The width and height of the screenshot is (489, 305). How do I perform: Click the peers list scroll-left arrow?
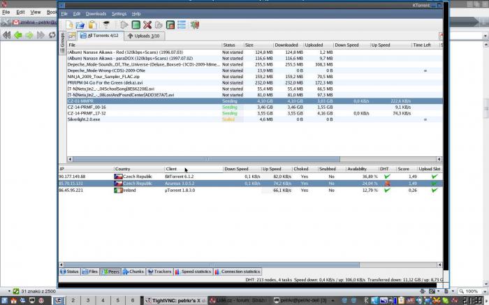tap(61, 265)
